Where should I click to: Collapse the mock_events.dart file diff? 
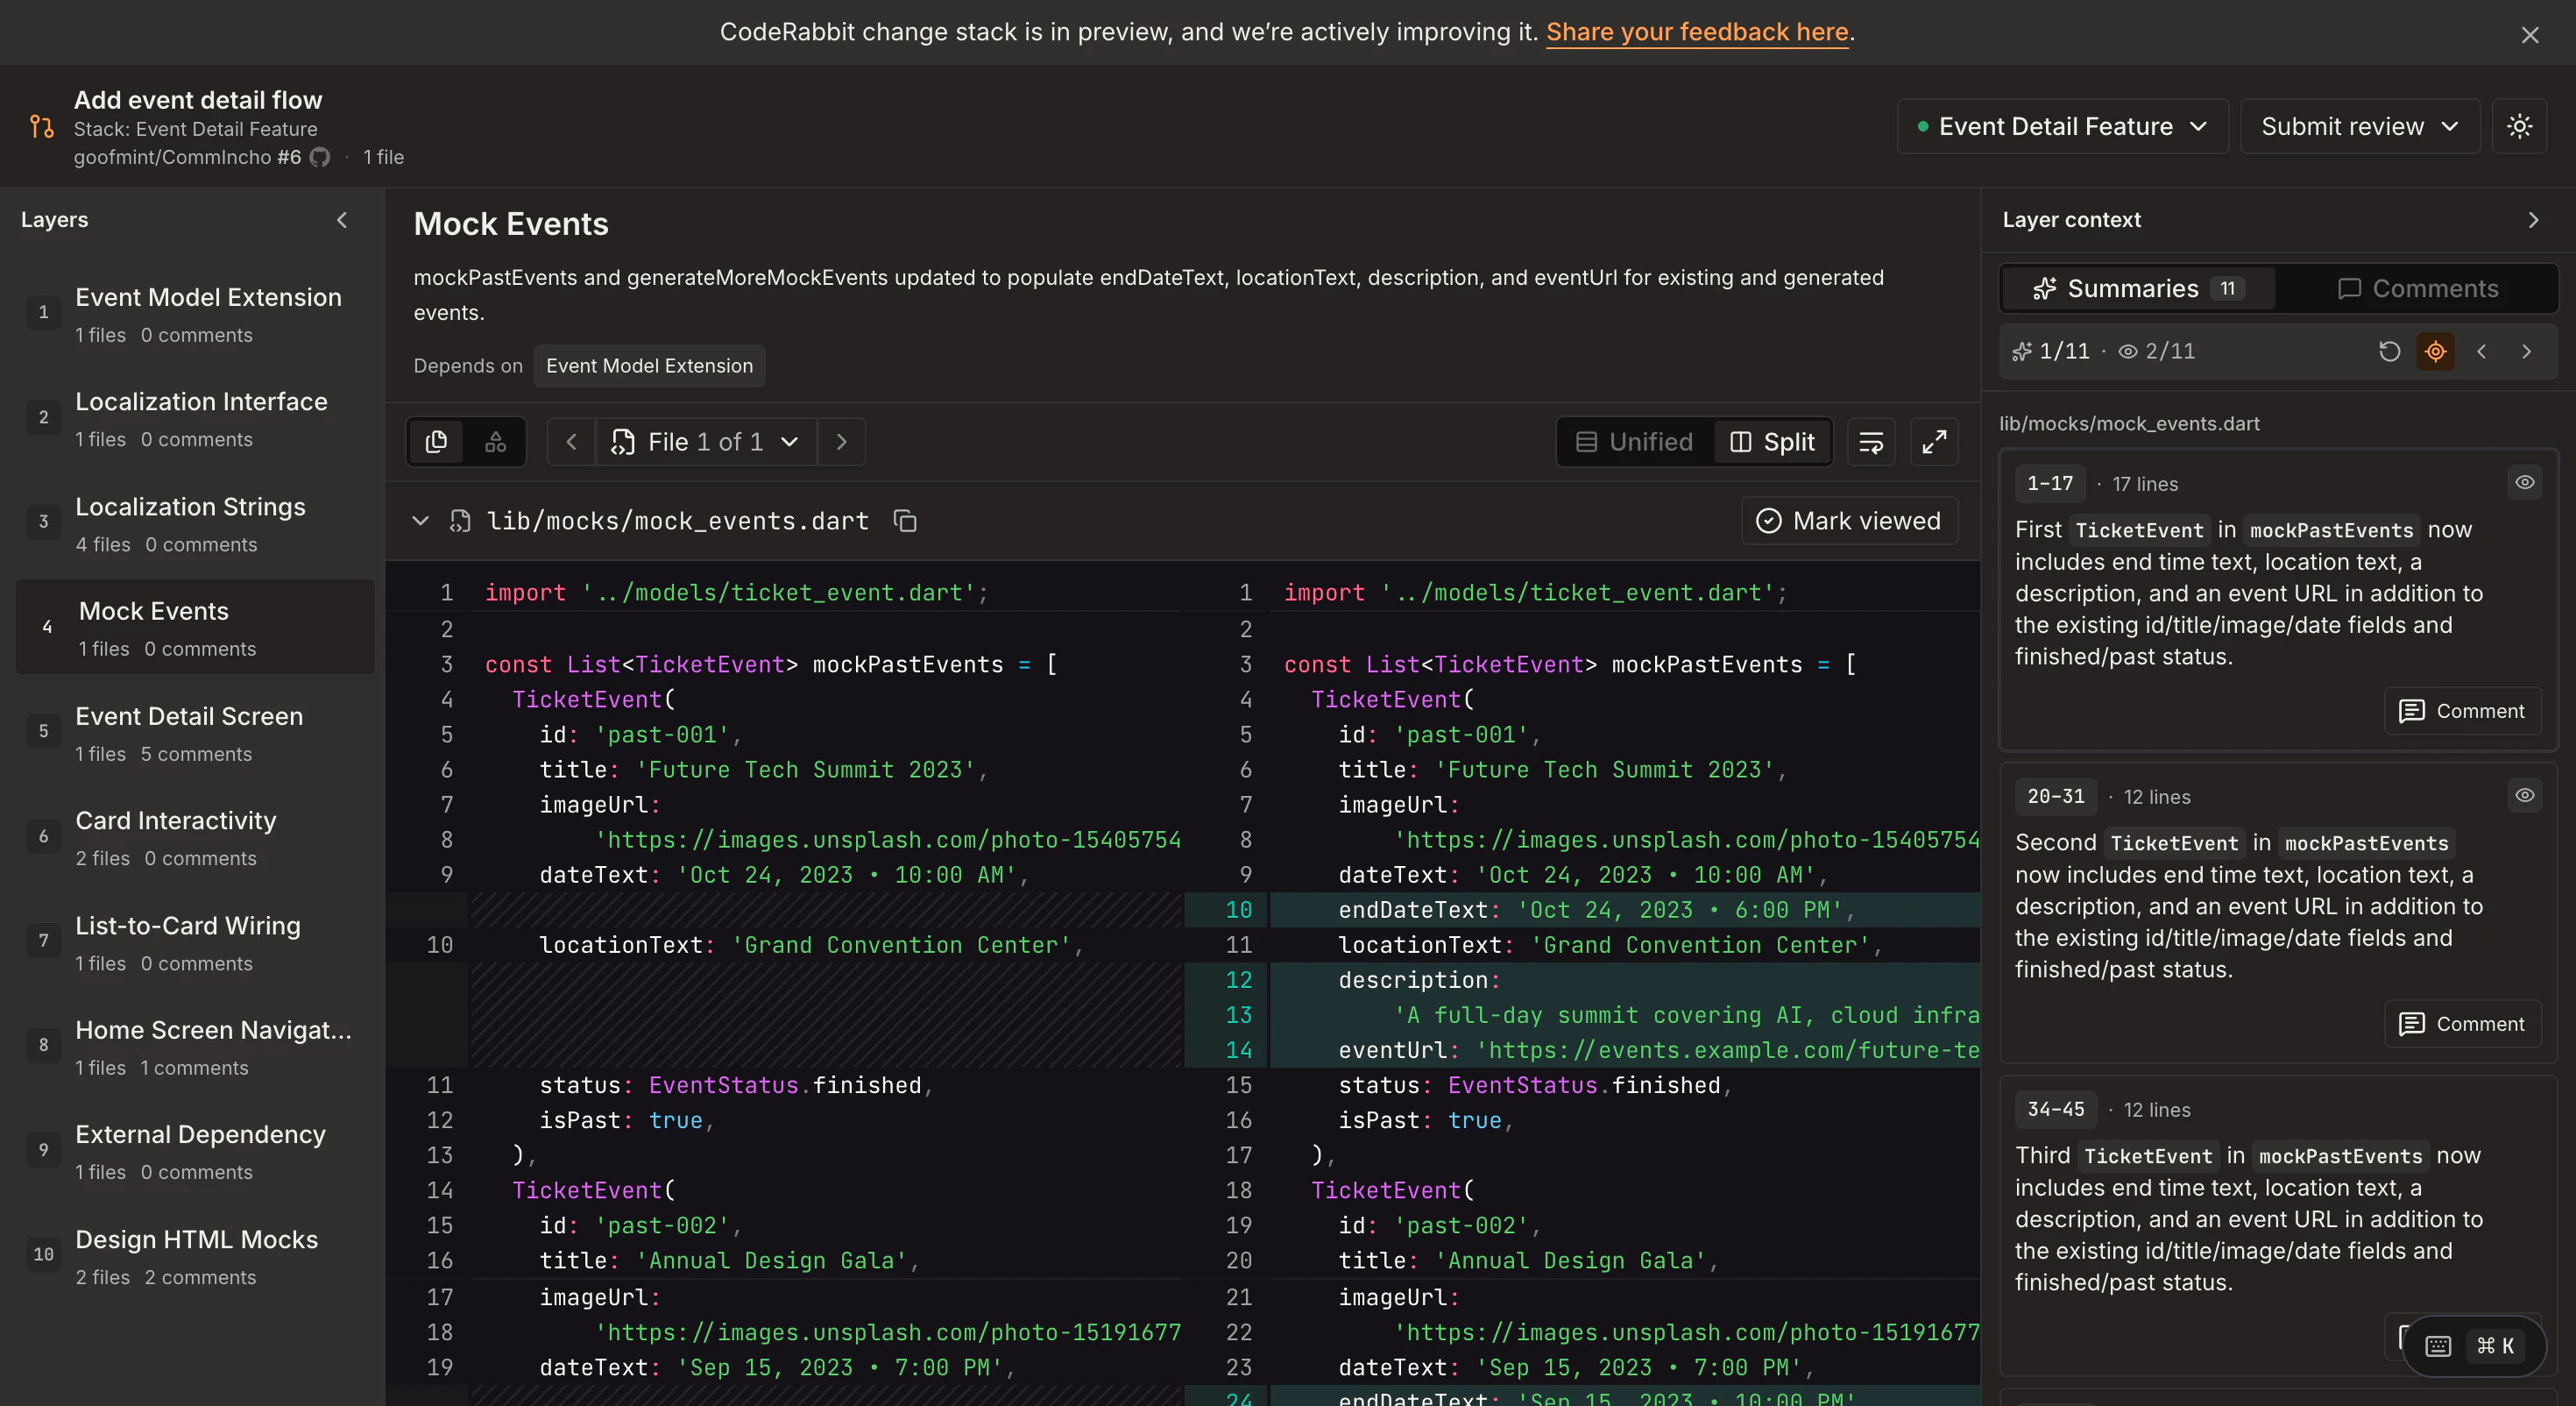tap(421, 521)
